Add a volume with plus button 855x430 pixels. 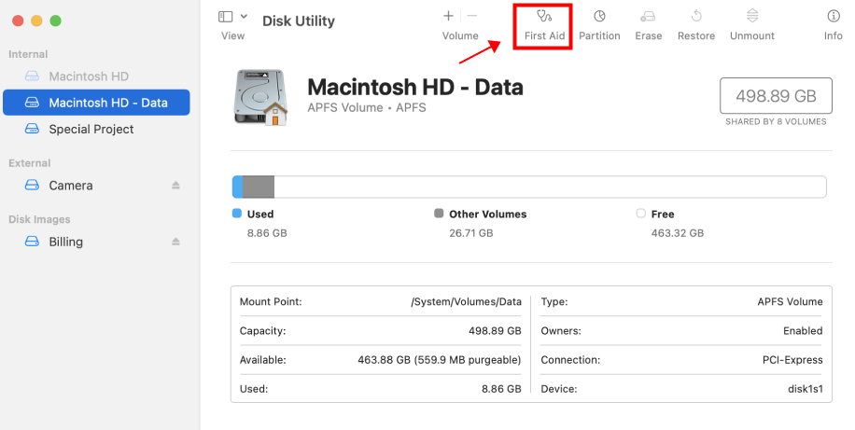[448, 16]
